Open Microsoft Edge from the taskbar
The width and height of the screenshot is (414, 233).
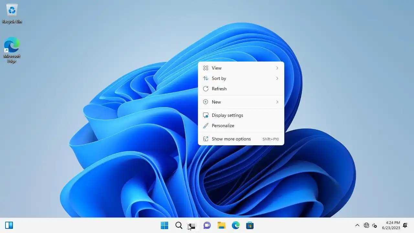pos(235,225)
